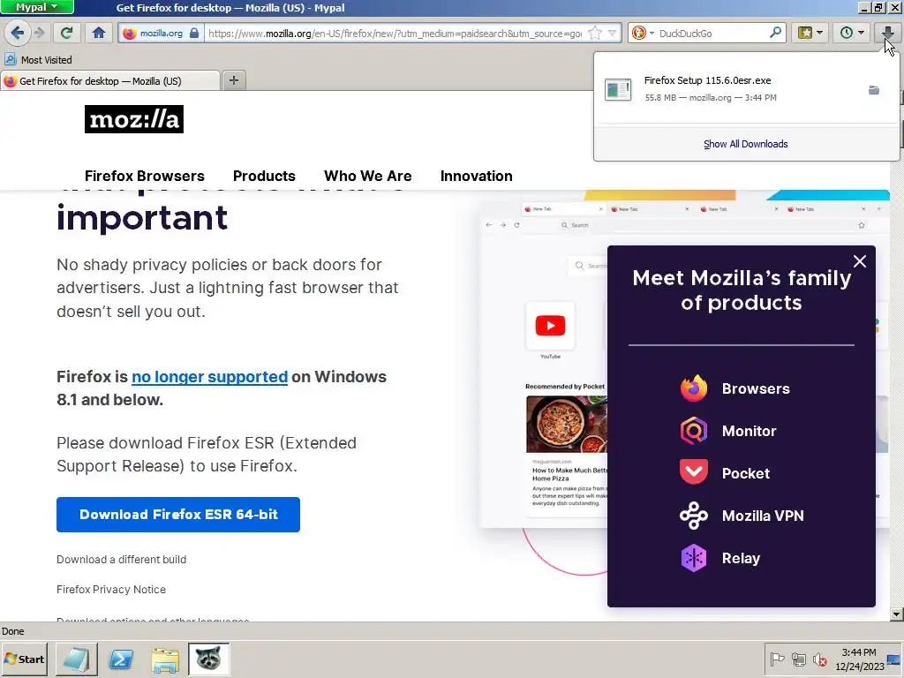Image resolution: width=904 pixels, height=678 pixels.
Task: Click the page scrollbar down arrow
Action: point(897,614)
